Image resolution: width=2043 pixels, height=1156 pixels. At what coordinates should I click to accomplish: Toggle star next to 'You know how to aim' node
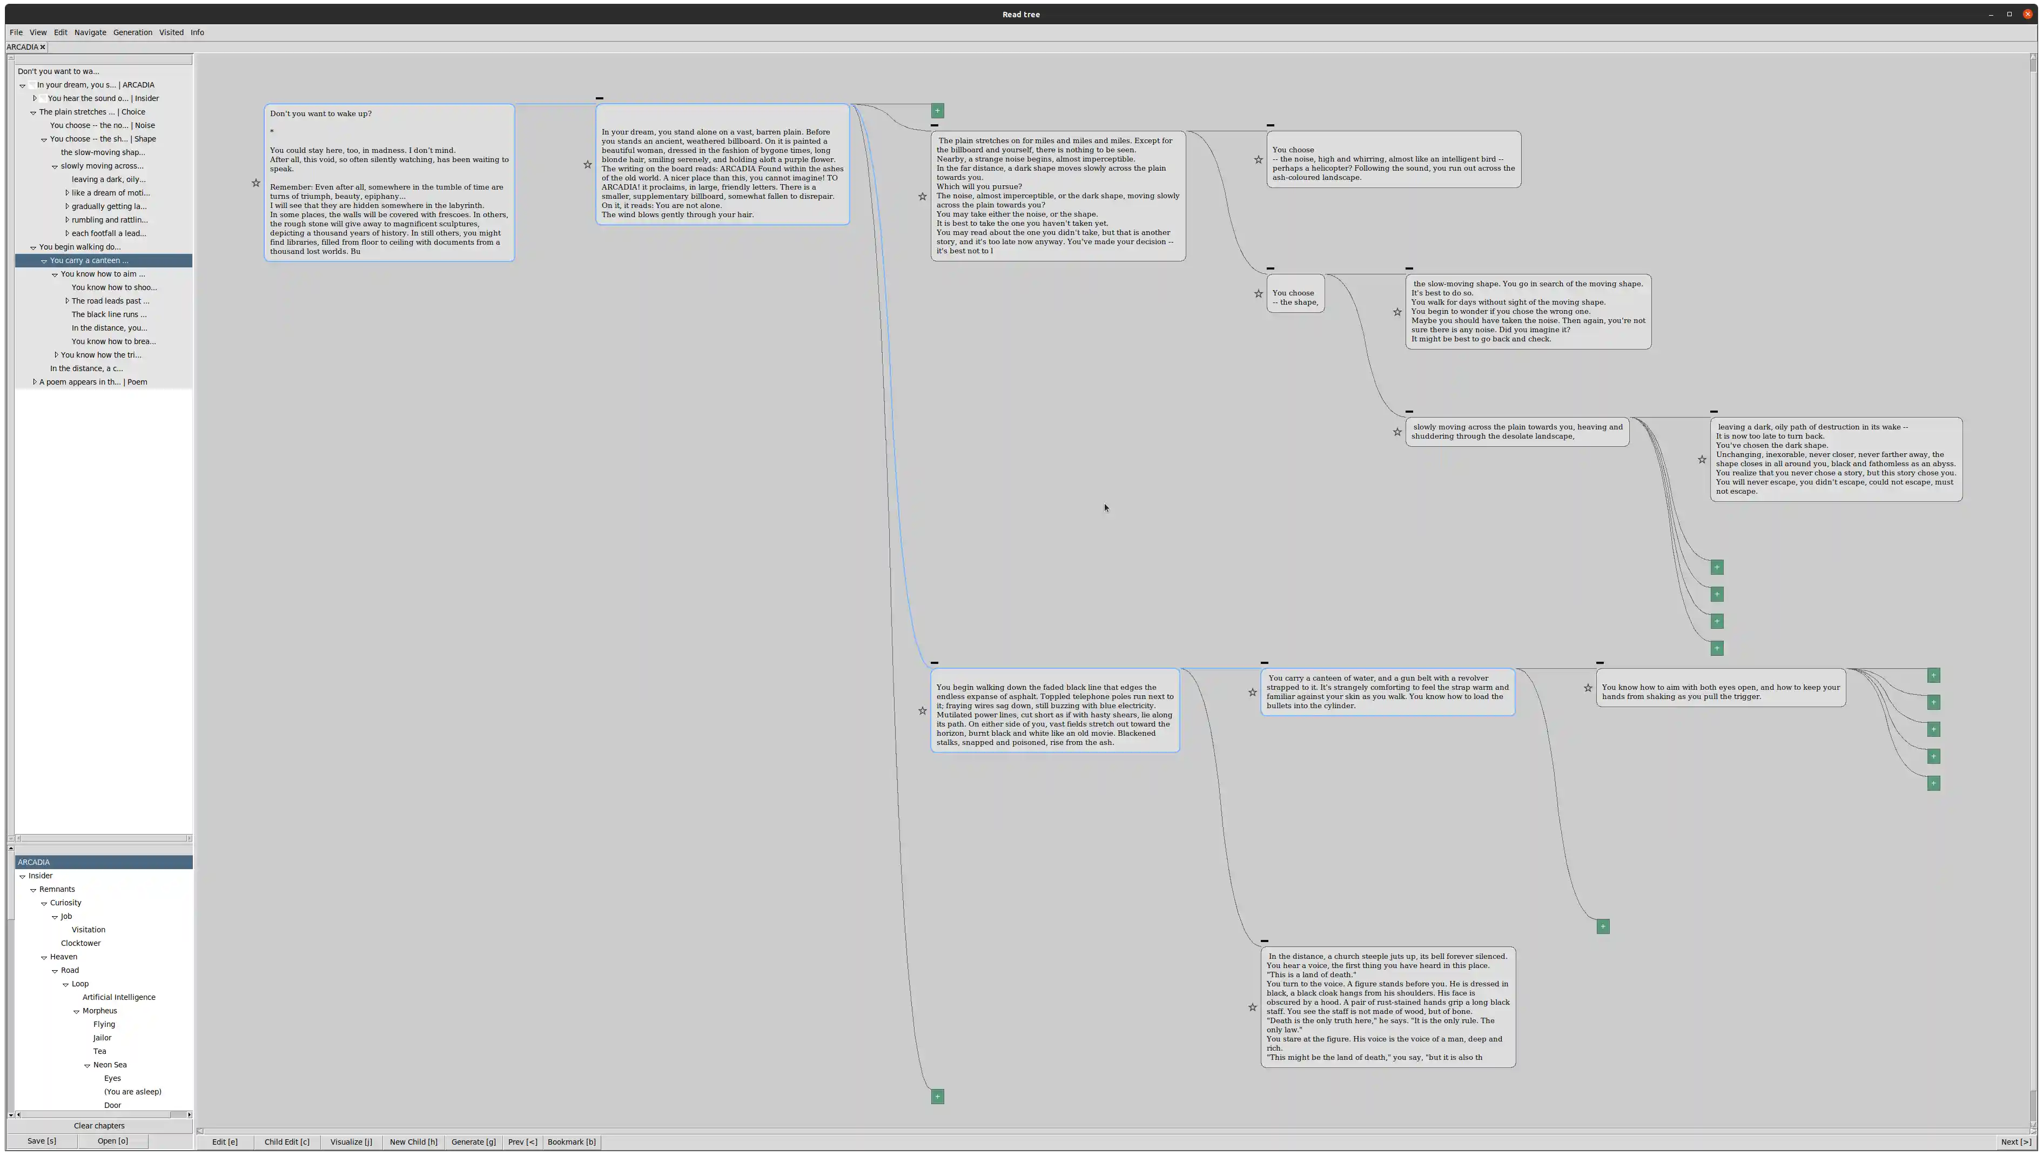click(1588, 688)
